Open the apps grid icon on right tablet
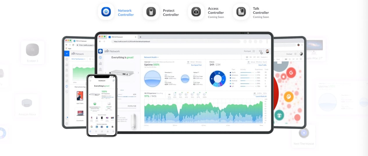 click(296, 54)
